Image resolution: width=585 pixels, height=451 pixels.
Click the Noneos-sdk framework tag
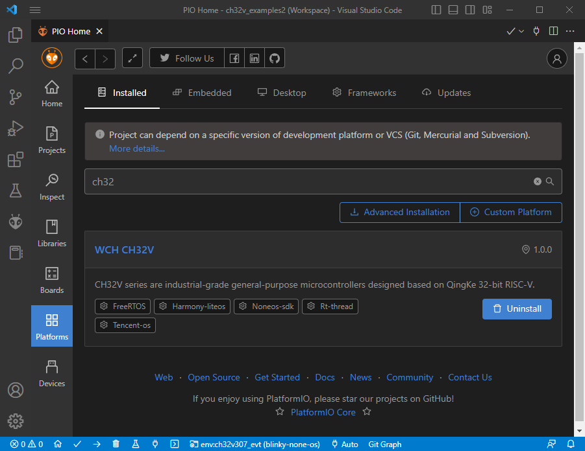pos(266,306)
